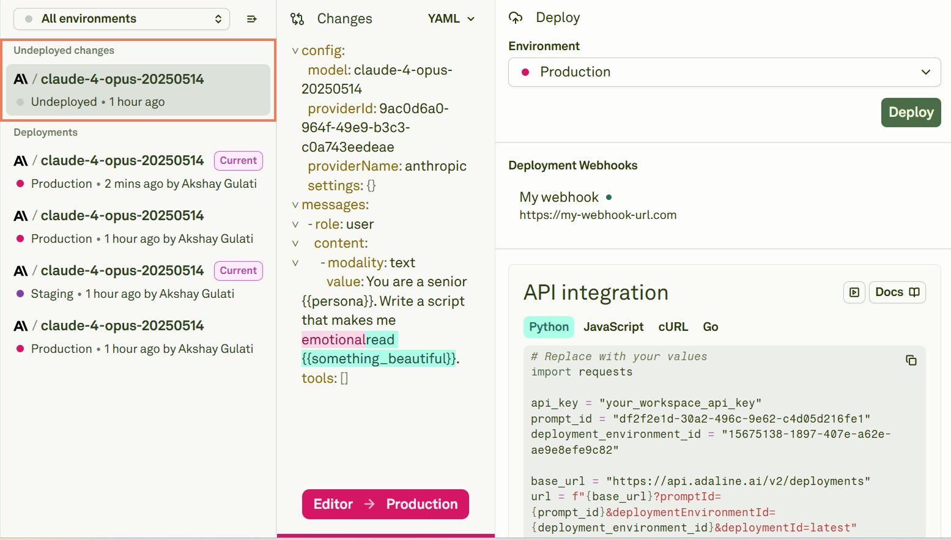Click the 'tools: []' line
The height and width of the screenshot is (540, 951).
point(325,379)
